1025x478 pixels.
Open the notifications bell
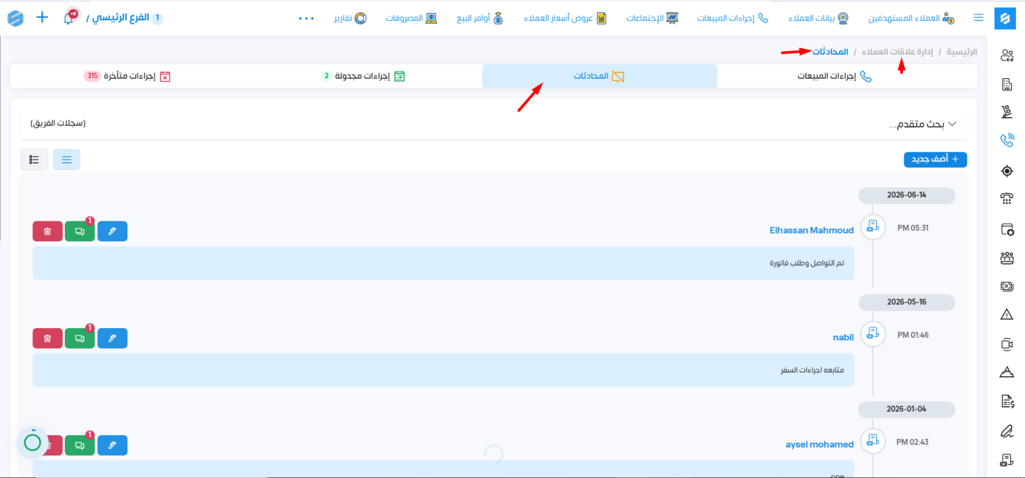click(68, 18)
